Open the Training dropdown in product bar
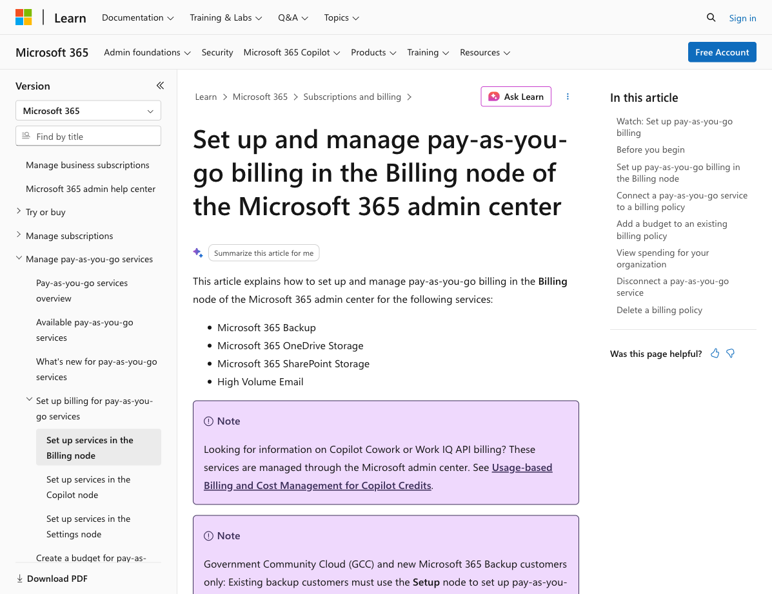 pos(428,53)
